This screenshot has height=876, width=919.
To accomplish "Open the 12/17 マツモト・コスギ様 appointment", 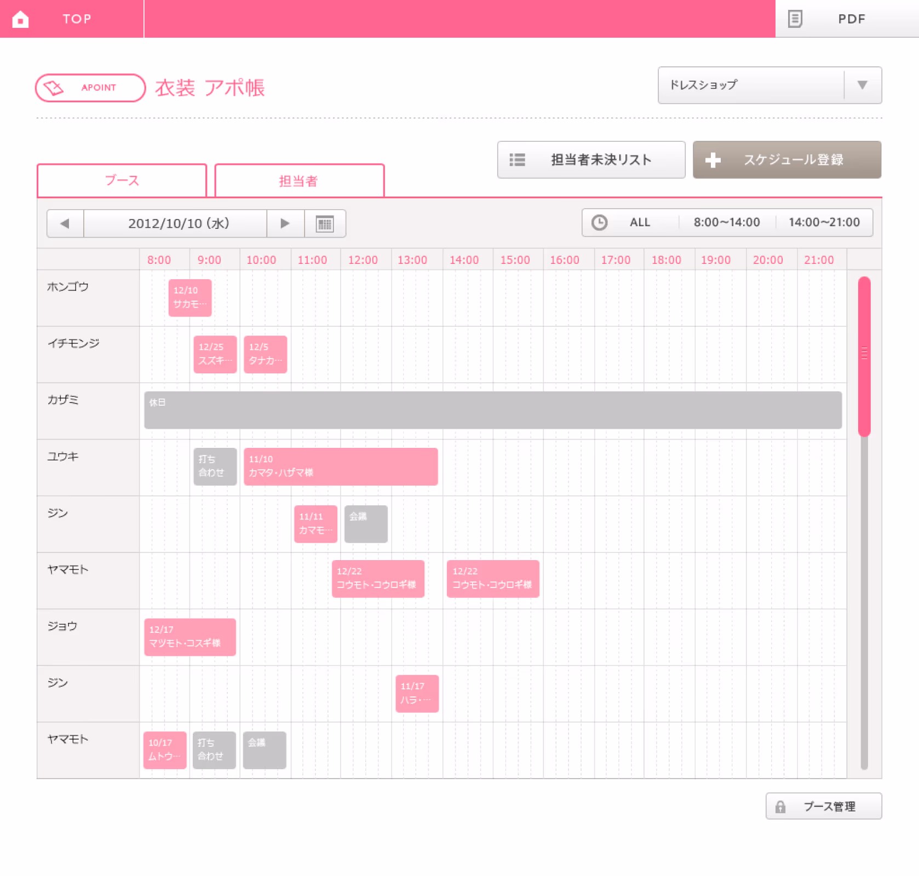I will [190, 637].
